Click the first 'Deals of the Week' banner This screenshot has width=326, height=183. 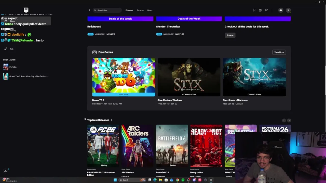(x=120, y=19)
